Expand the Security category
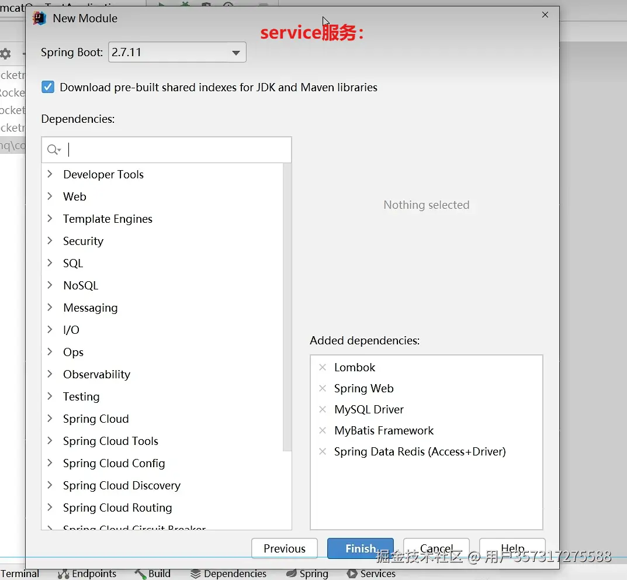This screenshot has height=580, width=627. tap(50, 240)
